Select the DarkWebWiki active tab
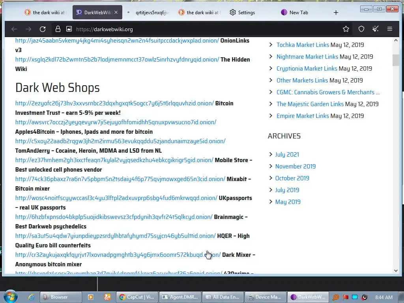This screenshot has height=303, width=404. click(x=97, y=12)
